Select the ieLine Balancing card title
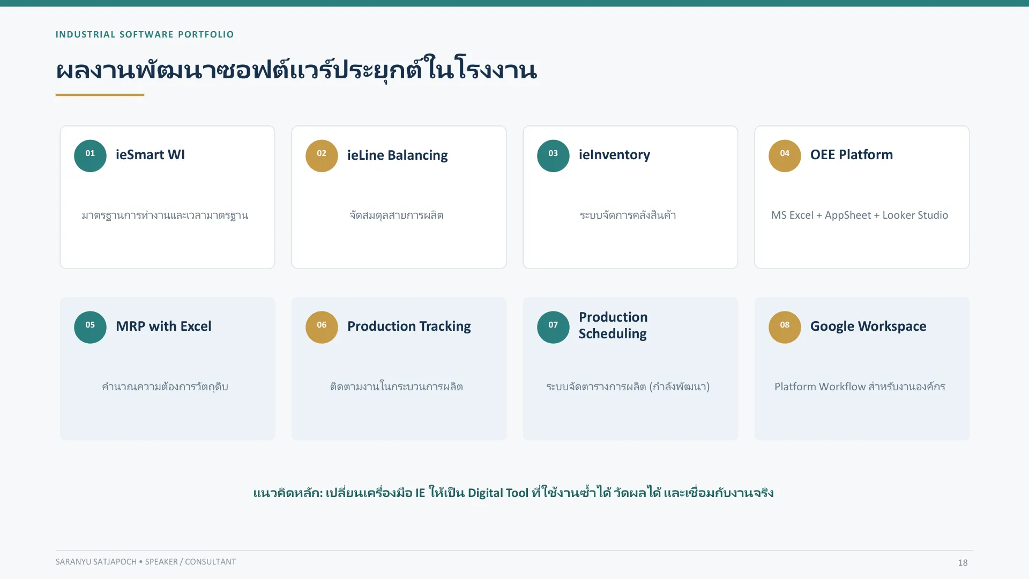Image resolution: width=1029 pixels, height=579 pixels. [x=398, y=155]
